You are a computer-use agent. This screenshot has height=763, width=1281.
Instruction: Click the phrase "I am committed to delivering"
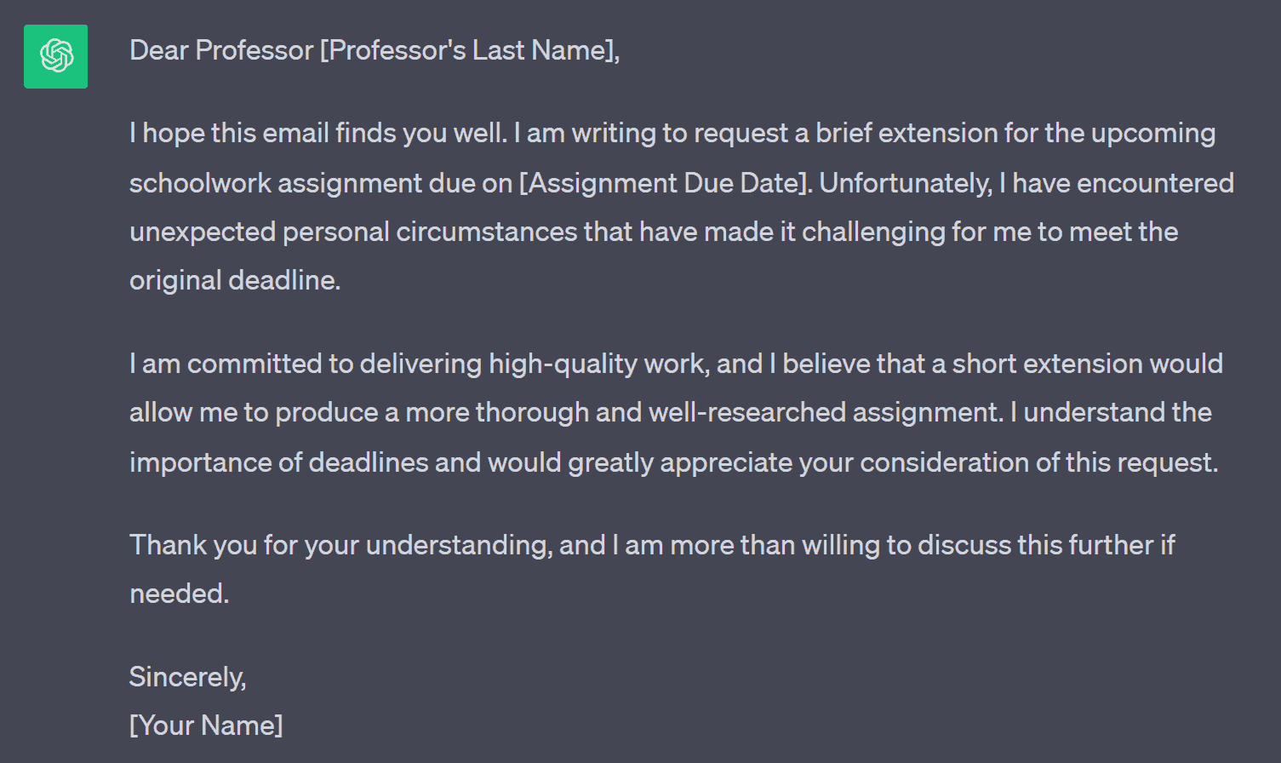pyautogui.click(x=306, y=364)
